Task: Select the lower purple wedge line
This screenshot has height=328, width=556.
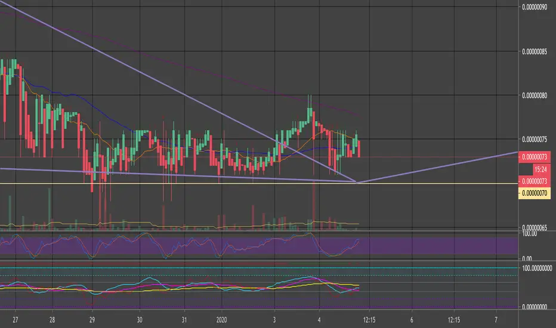Action: (177, 175)
